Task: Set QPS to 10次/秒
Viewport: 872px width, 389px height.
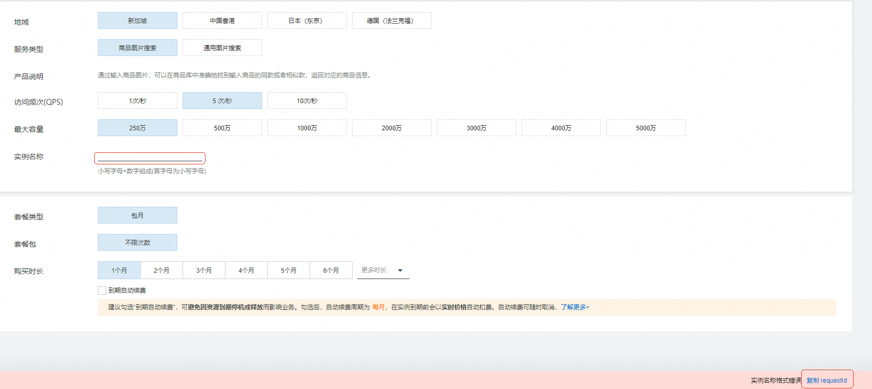Action: (307, 101)
